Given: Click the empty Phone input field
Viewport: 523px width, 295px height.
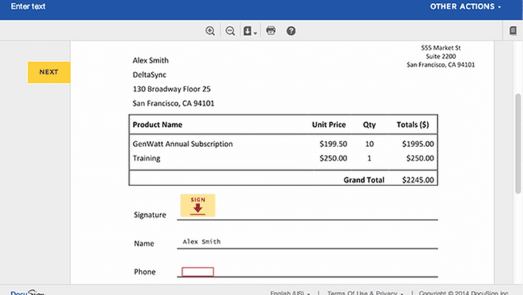Looking at the screenshot, I should click(198, 272).
